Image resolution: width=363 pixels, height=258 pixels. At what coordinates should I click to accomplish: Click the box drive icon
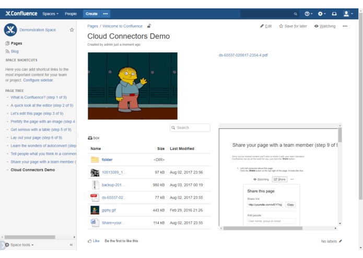90,138
